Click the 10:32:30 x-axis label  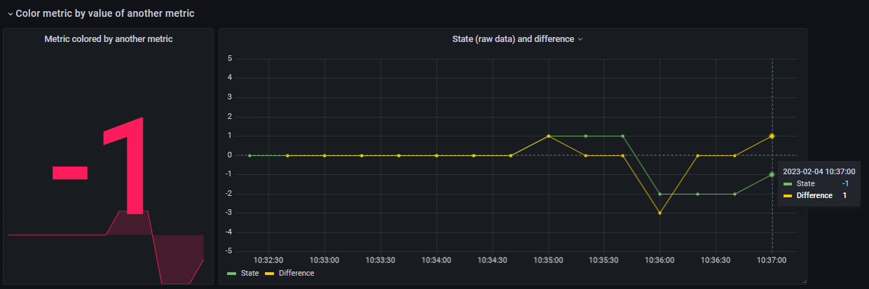(x=268, y=260)
